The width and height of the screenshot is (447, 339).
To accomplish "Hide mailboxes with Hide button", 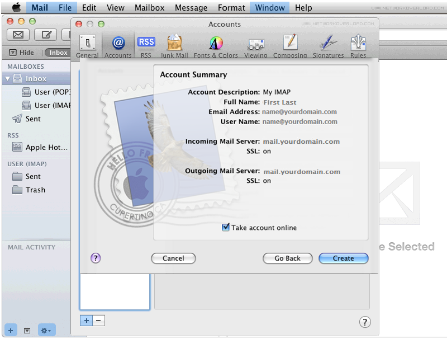I will click(x=22, y=53).
